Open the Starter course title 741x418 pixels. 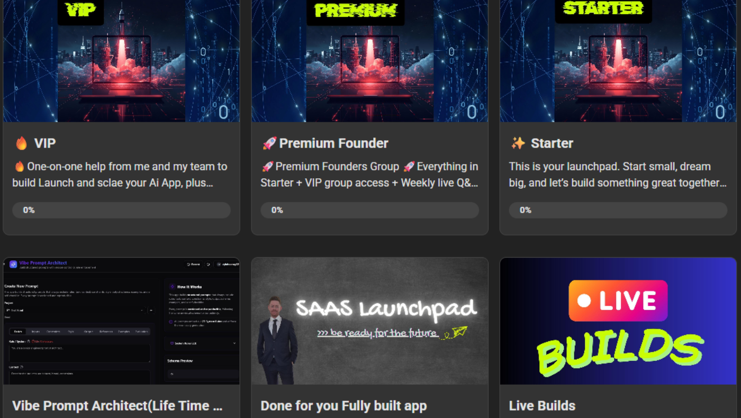coord(552,143)
